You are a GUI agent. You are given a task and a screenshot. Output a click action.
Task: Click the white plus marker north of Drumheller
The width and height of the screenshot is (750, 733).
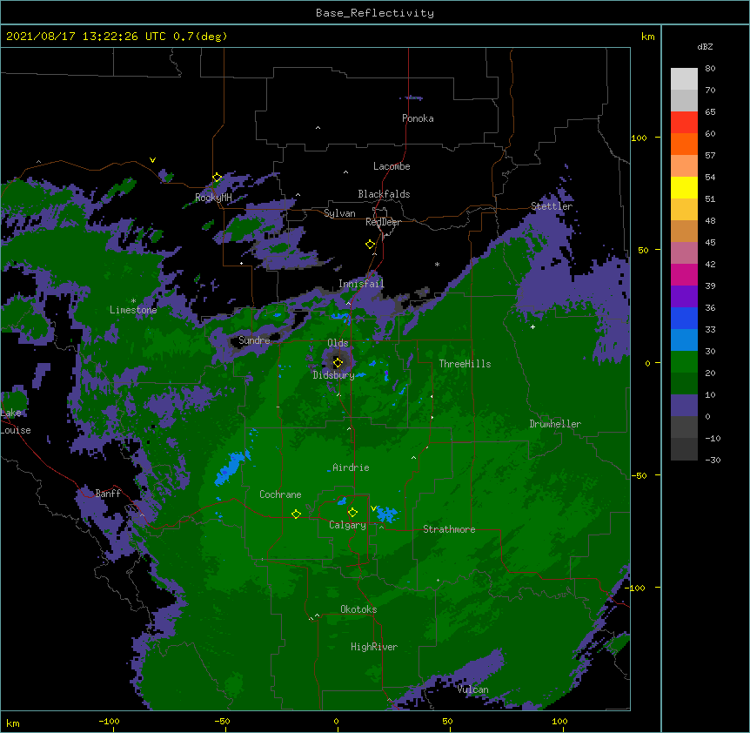pos(532,326)
